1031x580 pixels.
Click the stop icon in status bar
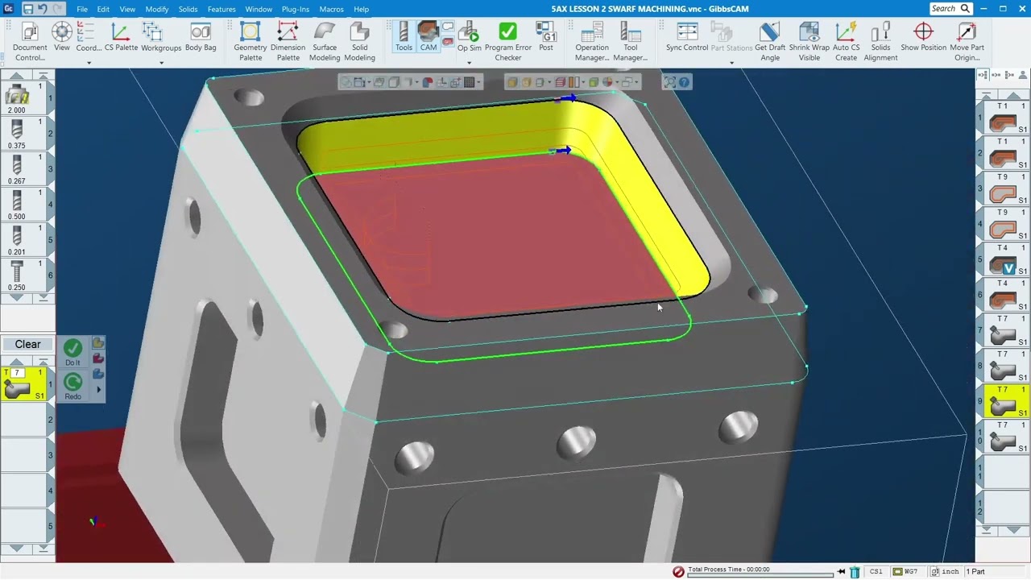click(678, 572)
